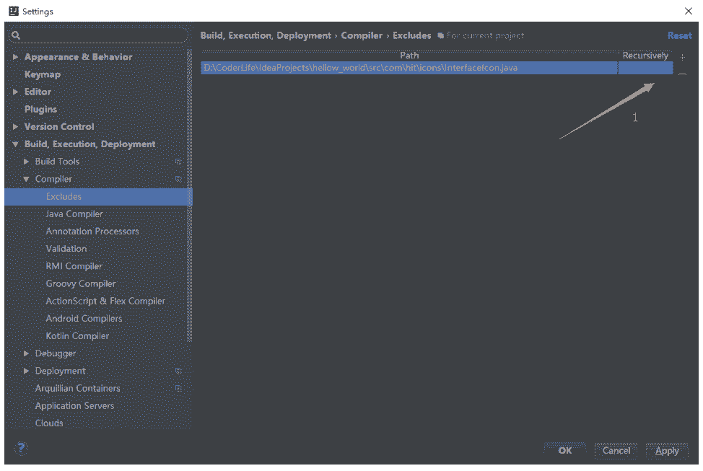703x471 pixels.
Task: Click the settings tree vertical scrollbar
Action: tap(190, 216)
